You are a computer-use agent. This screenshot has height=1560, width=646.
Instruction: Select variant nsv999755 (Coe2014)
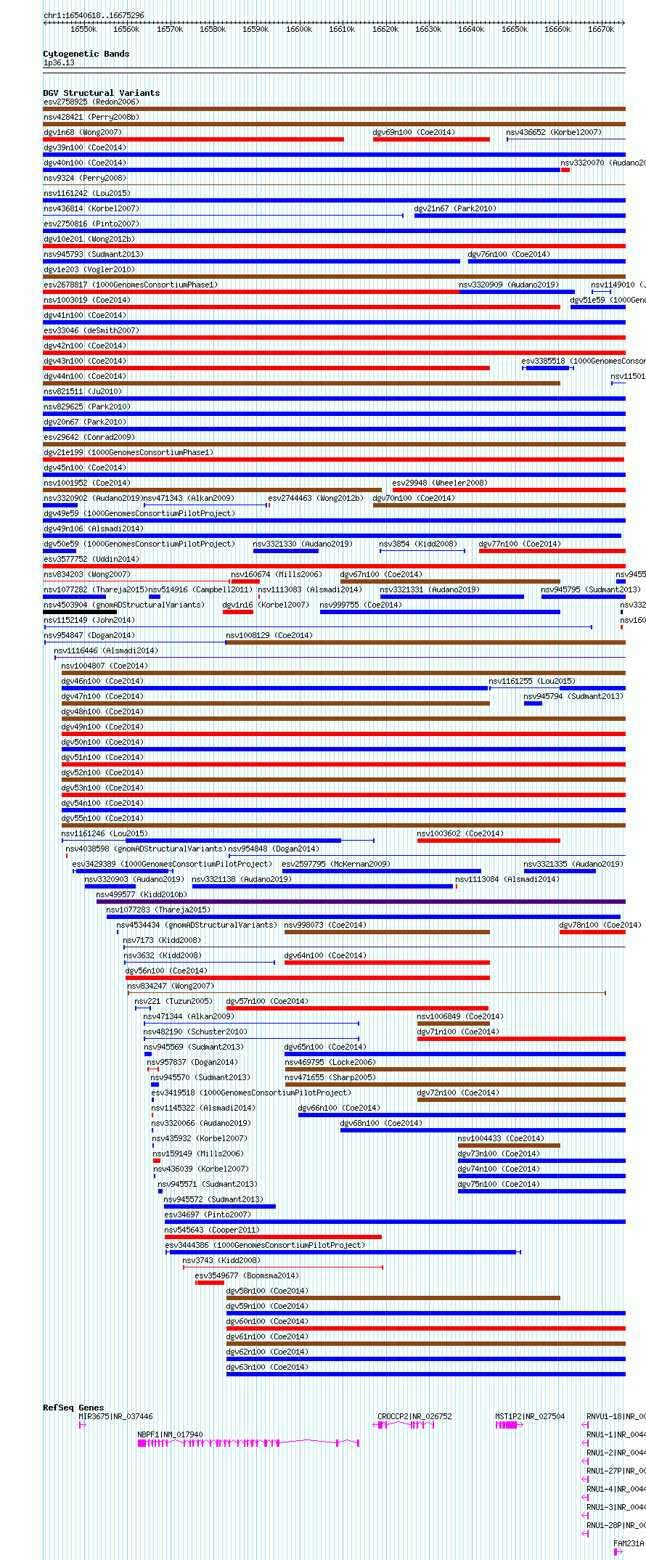tap(361, 605)
